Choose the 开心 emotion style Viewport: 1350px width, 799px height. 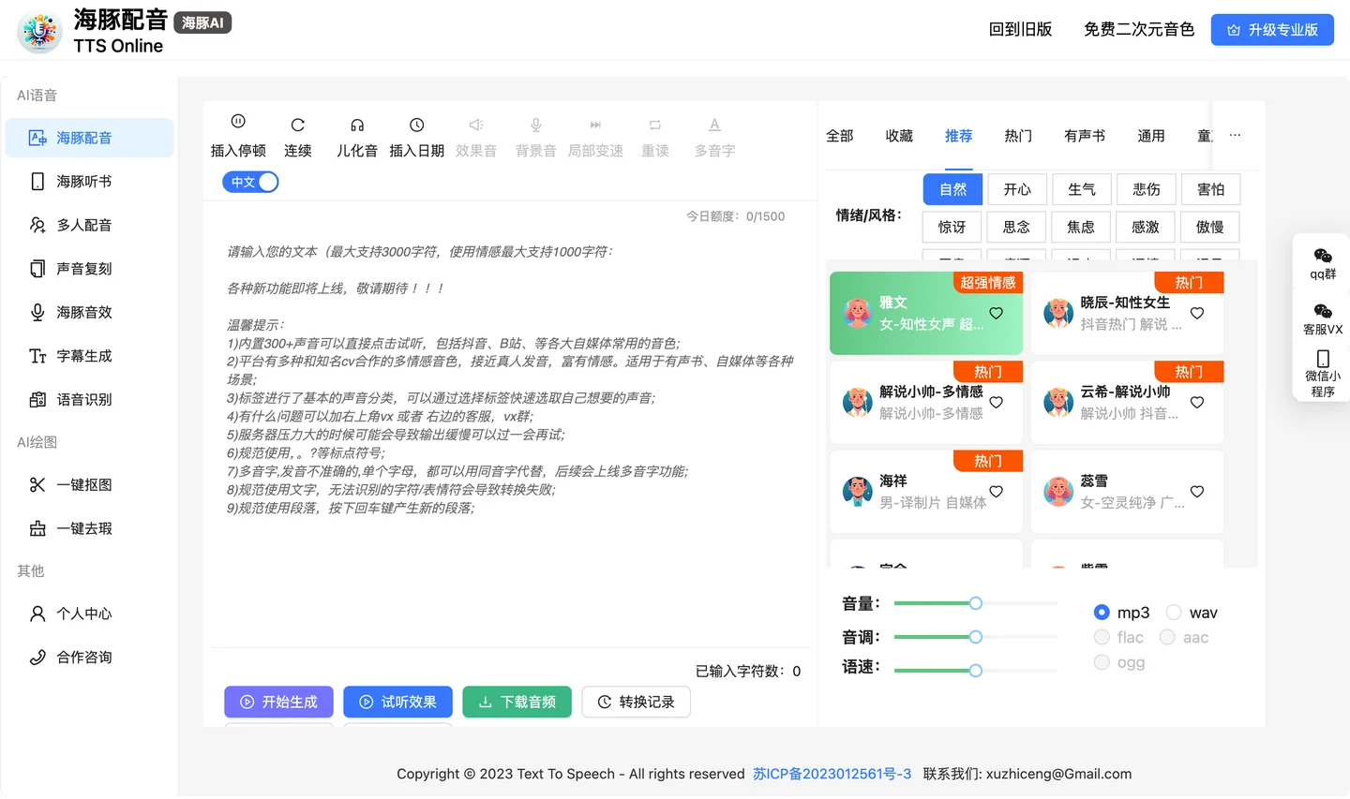[x=1017, y=189]
